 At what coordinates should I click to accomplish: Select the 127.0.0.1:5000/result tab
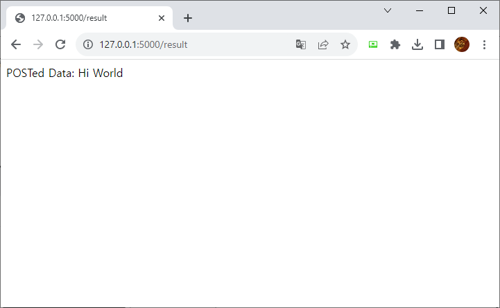[x=89, y=18]
